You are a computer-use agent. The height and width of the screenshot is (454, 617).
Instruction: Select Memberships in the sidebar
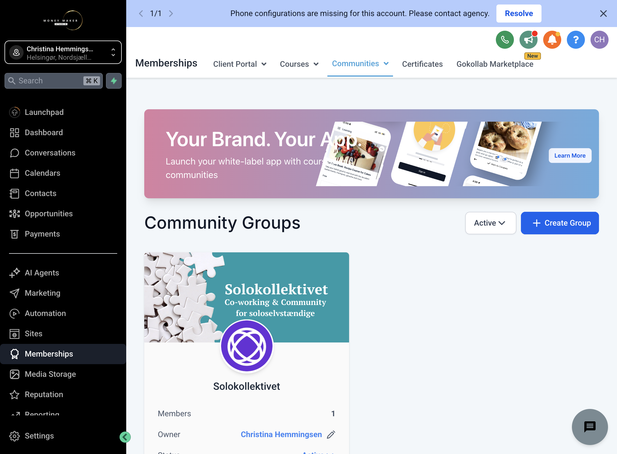(63, 354)
